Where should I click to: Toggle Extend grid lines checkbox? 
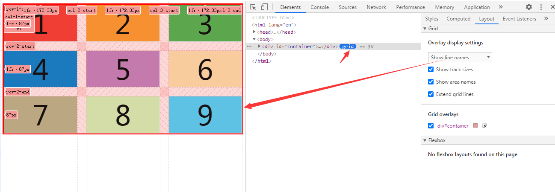pyautogui.click(x=431, y=94)
